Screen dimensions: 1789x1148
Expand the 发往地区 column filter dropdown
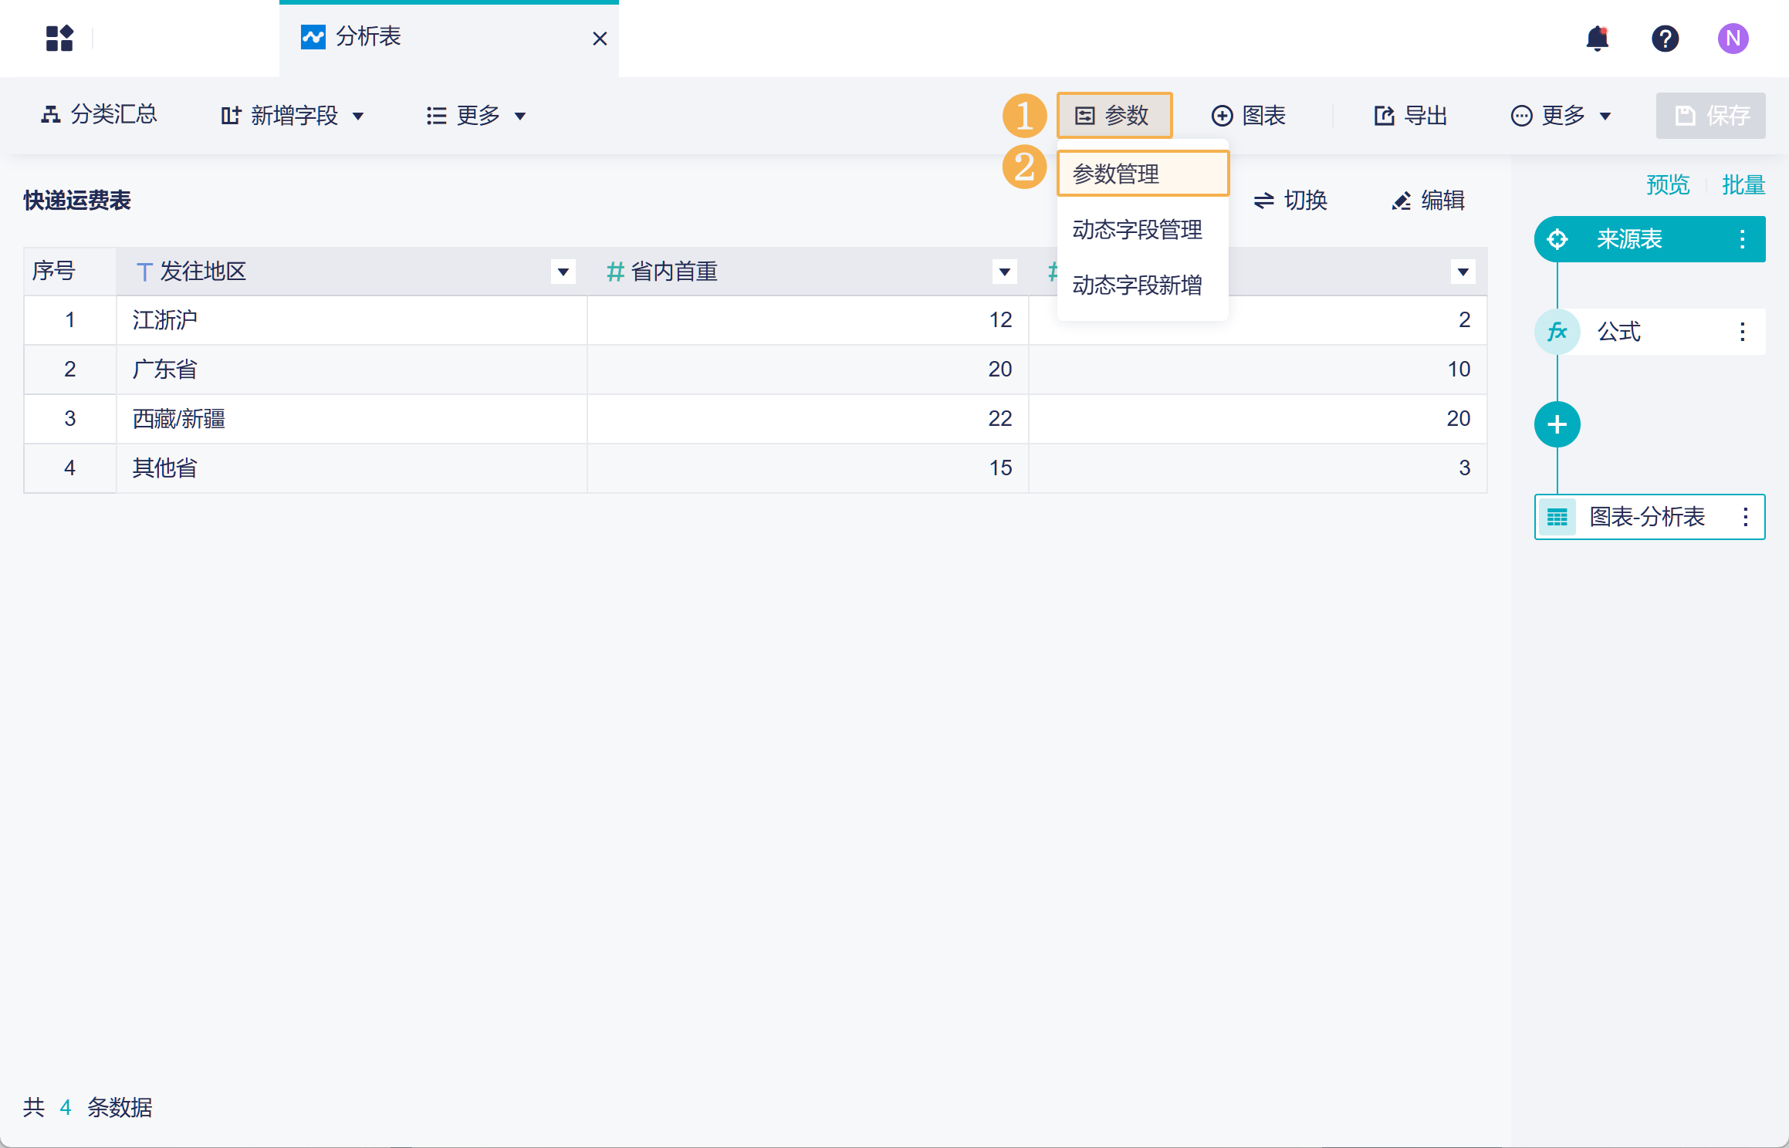(x=563, y=272)
